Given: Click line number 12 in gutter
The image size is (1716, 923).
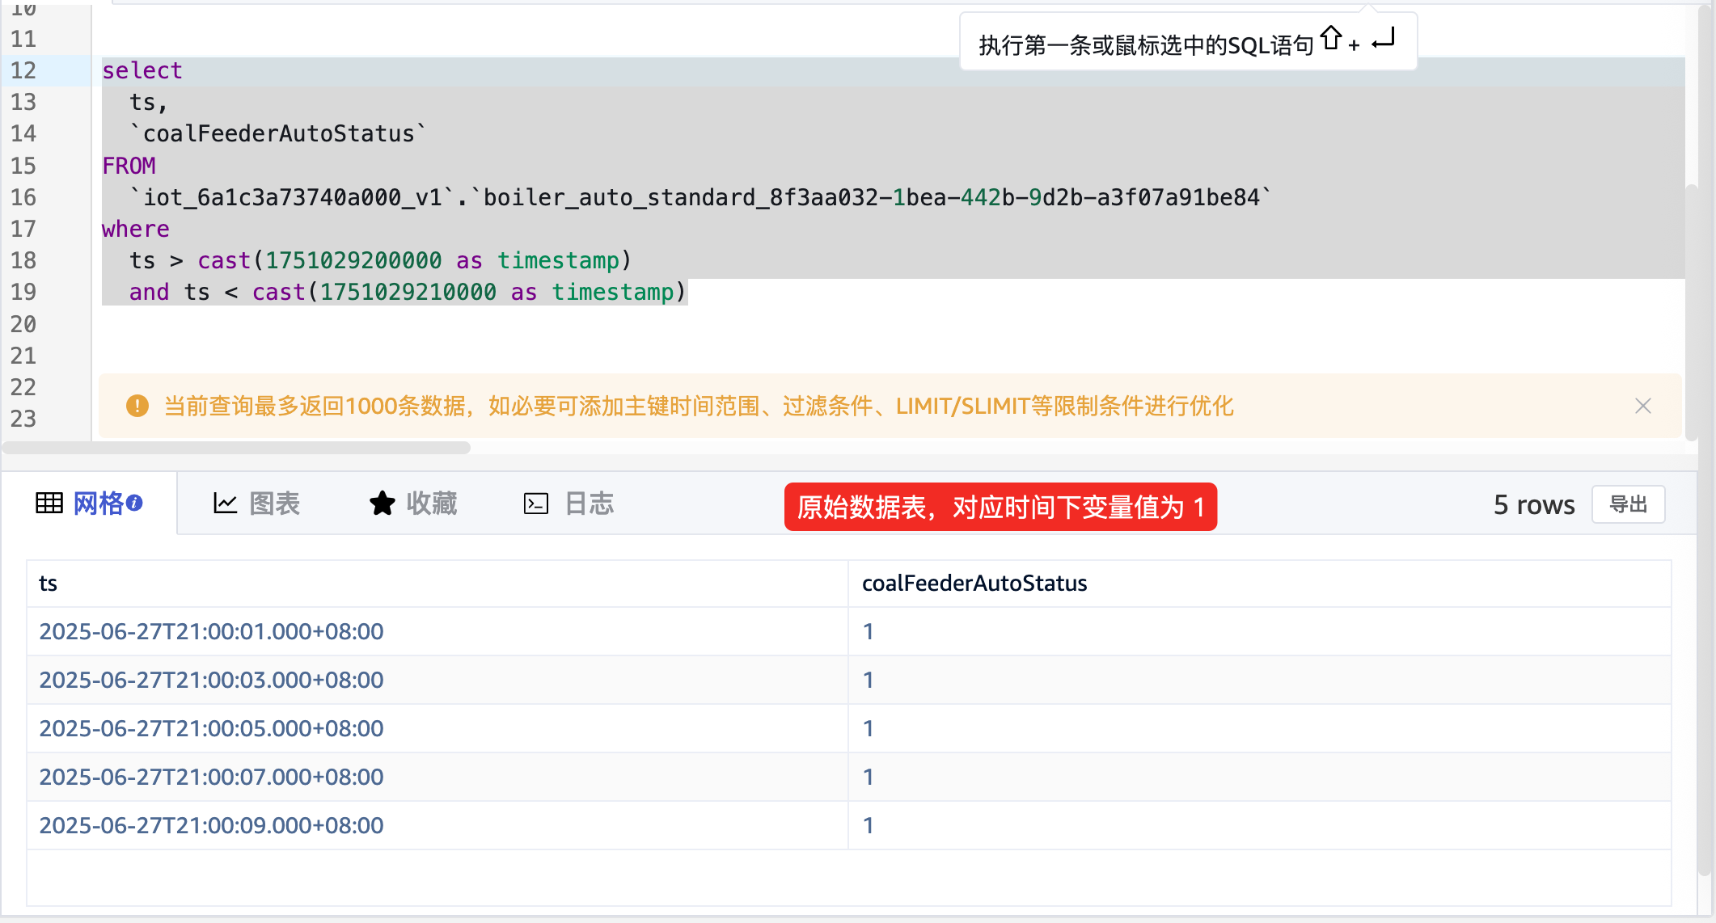Looking at the screenshot, I should pyautogui.click(x=23, y=70).
